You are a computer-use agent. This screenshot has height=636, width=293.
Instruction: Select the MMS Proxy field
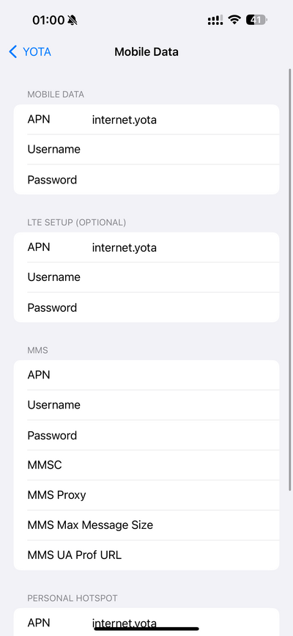[x=146, y=495]
